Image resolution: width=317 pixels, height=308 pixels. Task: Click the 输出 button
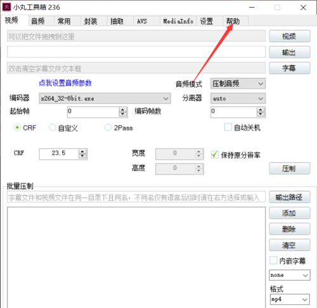290,52
